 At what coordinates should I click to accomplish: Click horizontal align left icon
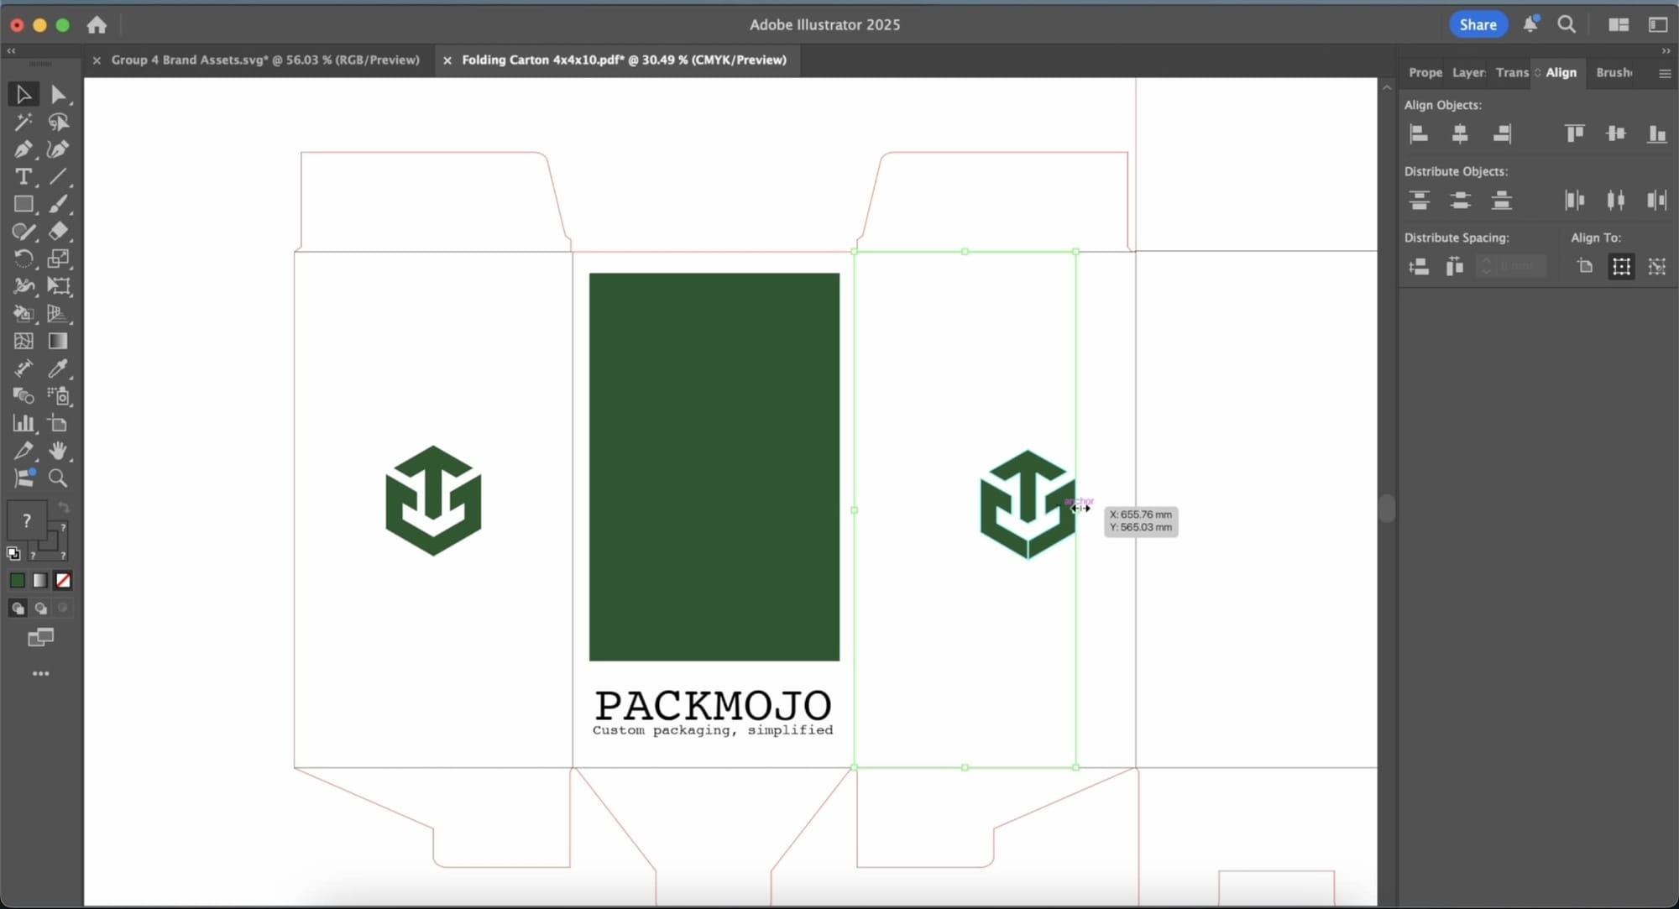coord(1419,133)
